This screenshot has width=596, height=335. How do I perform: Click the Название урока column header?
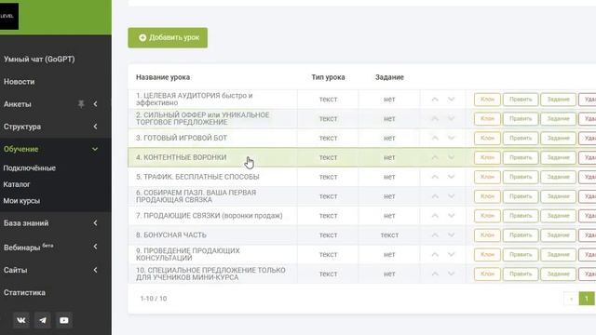[163, 77]
